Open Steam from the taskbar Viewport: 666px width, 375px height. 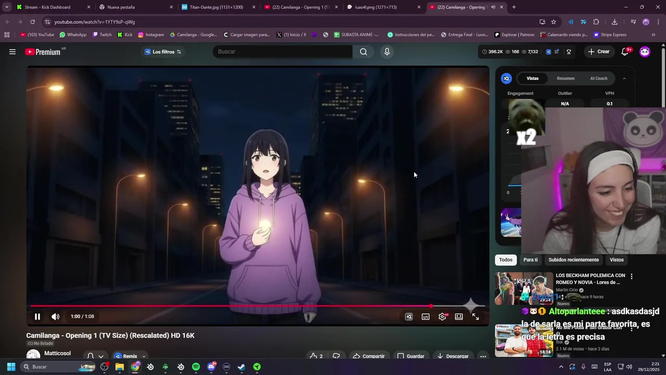tap(241, 367)
